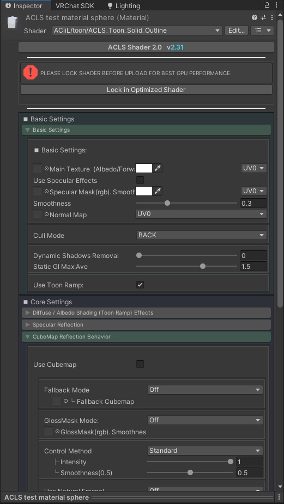Click the material presets slider icon
Screen dimensions: 284x504
tap(263, 17)
